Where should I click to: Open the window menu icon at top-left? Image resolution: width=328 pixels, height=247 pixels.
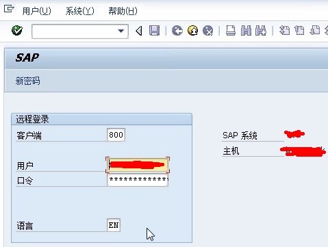click(9, 9)
